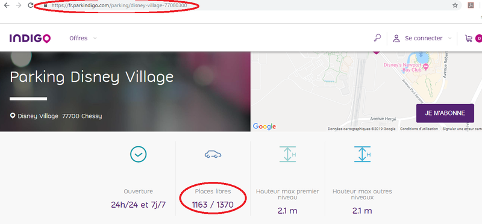Screen dimensions: 482x224
Task: Click the URL address bar
Action: pos(246,5)
